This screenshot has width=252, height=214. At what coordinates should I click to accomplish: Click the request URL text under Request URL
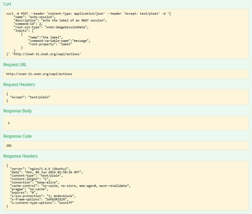coord(39,74)
